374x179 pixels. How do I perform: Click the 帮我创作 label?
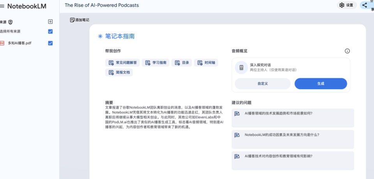tap(113, 51)
